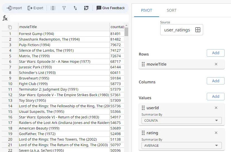Click Add button next to Rows

click(215, 53)
